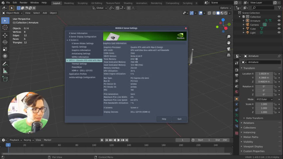
Task: Open the Options dropdown
Action: pos(225,8)
